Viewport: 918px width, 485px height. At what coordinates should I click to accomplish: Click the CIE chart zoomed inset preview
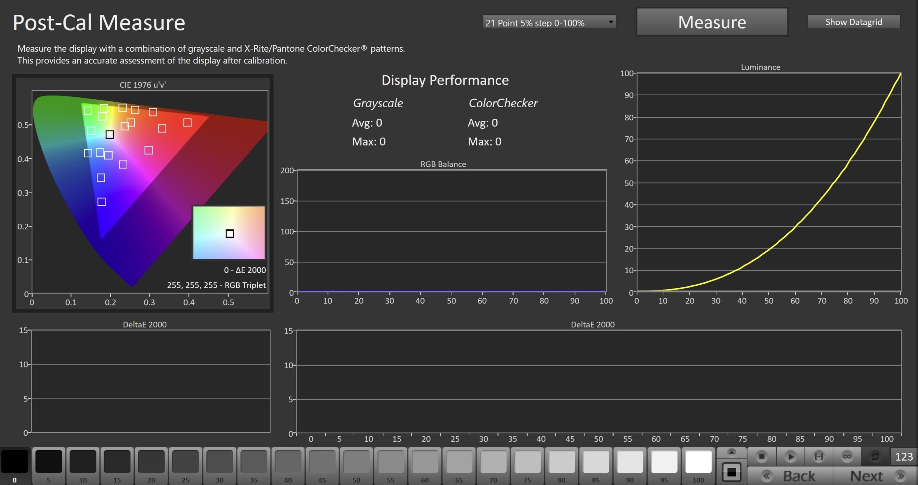(x=229, y=232)
